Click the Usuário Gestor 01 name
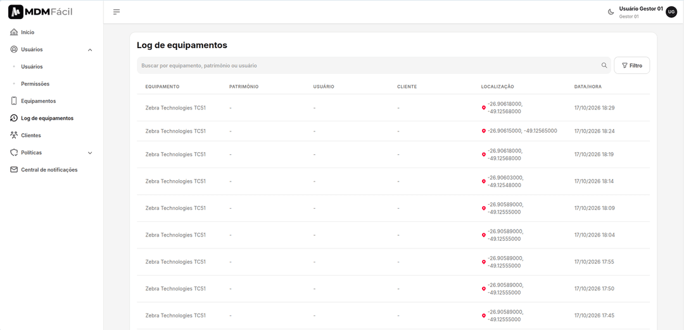Viewport: 684px width, 330px height. coord(641,9)
